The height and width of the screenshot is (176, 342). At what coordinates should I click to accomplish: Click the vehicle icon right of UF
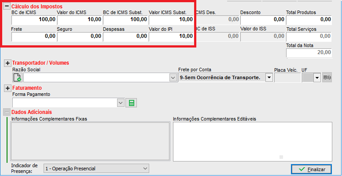coord(327,77)
